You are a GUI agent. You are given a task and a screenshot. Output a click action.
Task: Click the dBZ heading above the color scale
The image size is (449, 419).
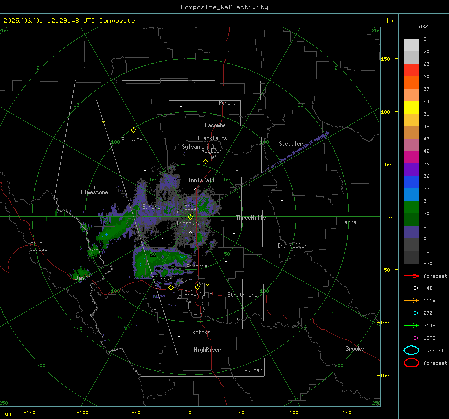click(x=423, y=26)
